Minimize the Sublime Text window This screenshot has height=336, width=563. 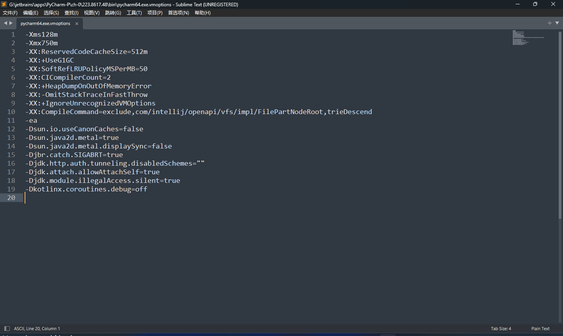[518, 4]
